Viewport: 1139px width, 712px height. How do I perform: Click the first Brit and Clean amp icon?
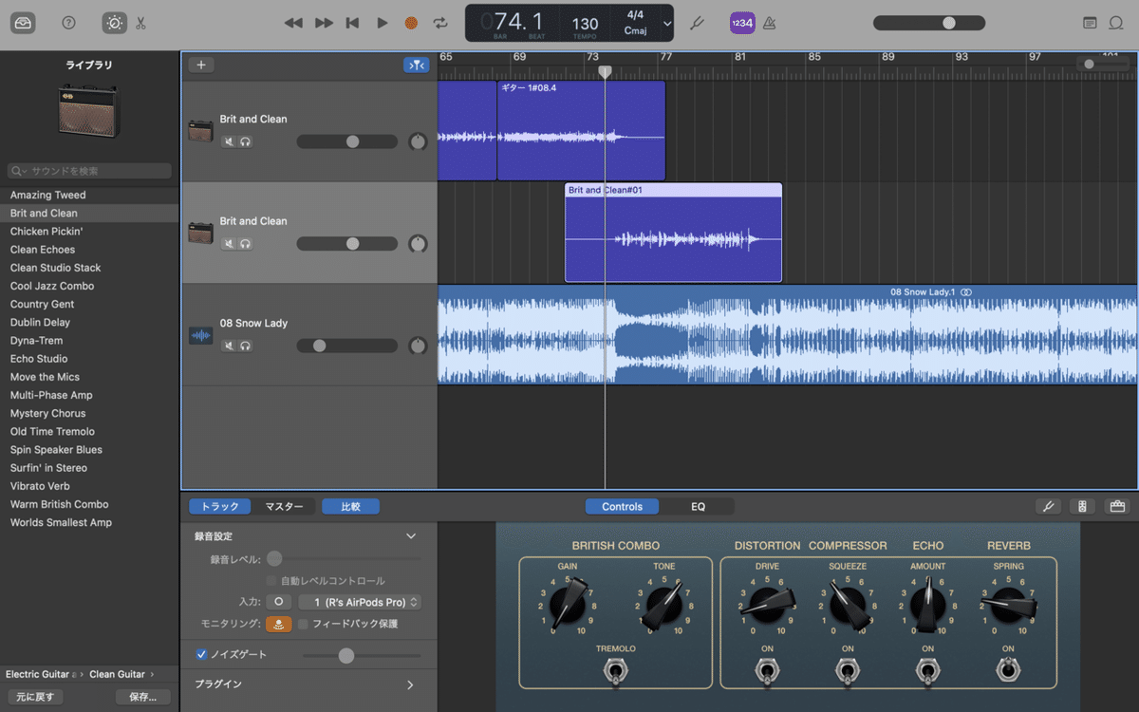200,131
